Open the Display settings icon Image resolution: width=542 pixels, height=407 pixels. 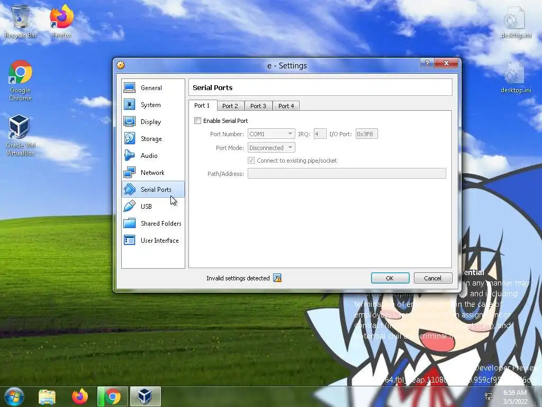tap(130, 121)
